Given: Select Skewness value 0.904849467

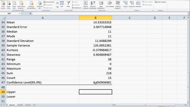Looking at the screenshot, I should tap(96, 55).
